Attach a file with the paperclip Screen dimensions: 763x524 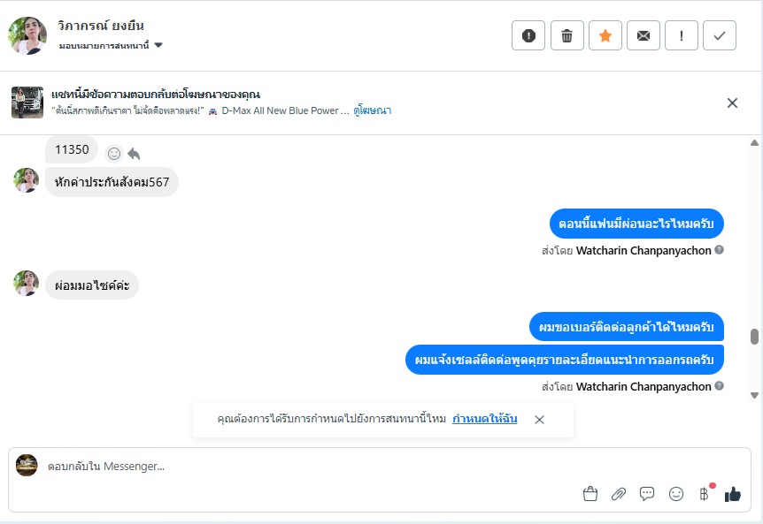click(619, 494)
